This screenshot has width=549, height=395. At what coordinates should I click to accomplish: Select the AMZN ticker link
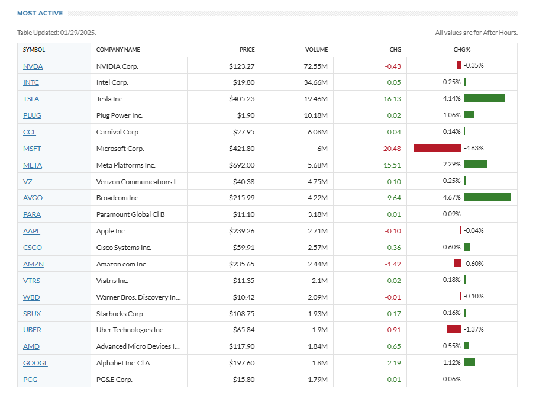(33, 264)
